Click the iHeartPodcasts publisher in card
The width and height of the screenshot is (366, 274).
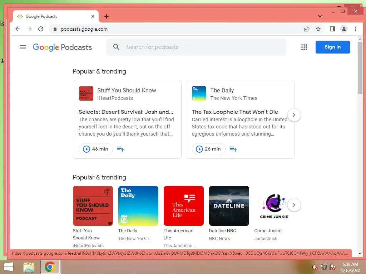pyautogui.click(x=115, y=98)
